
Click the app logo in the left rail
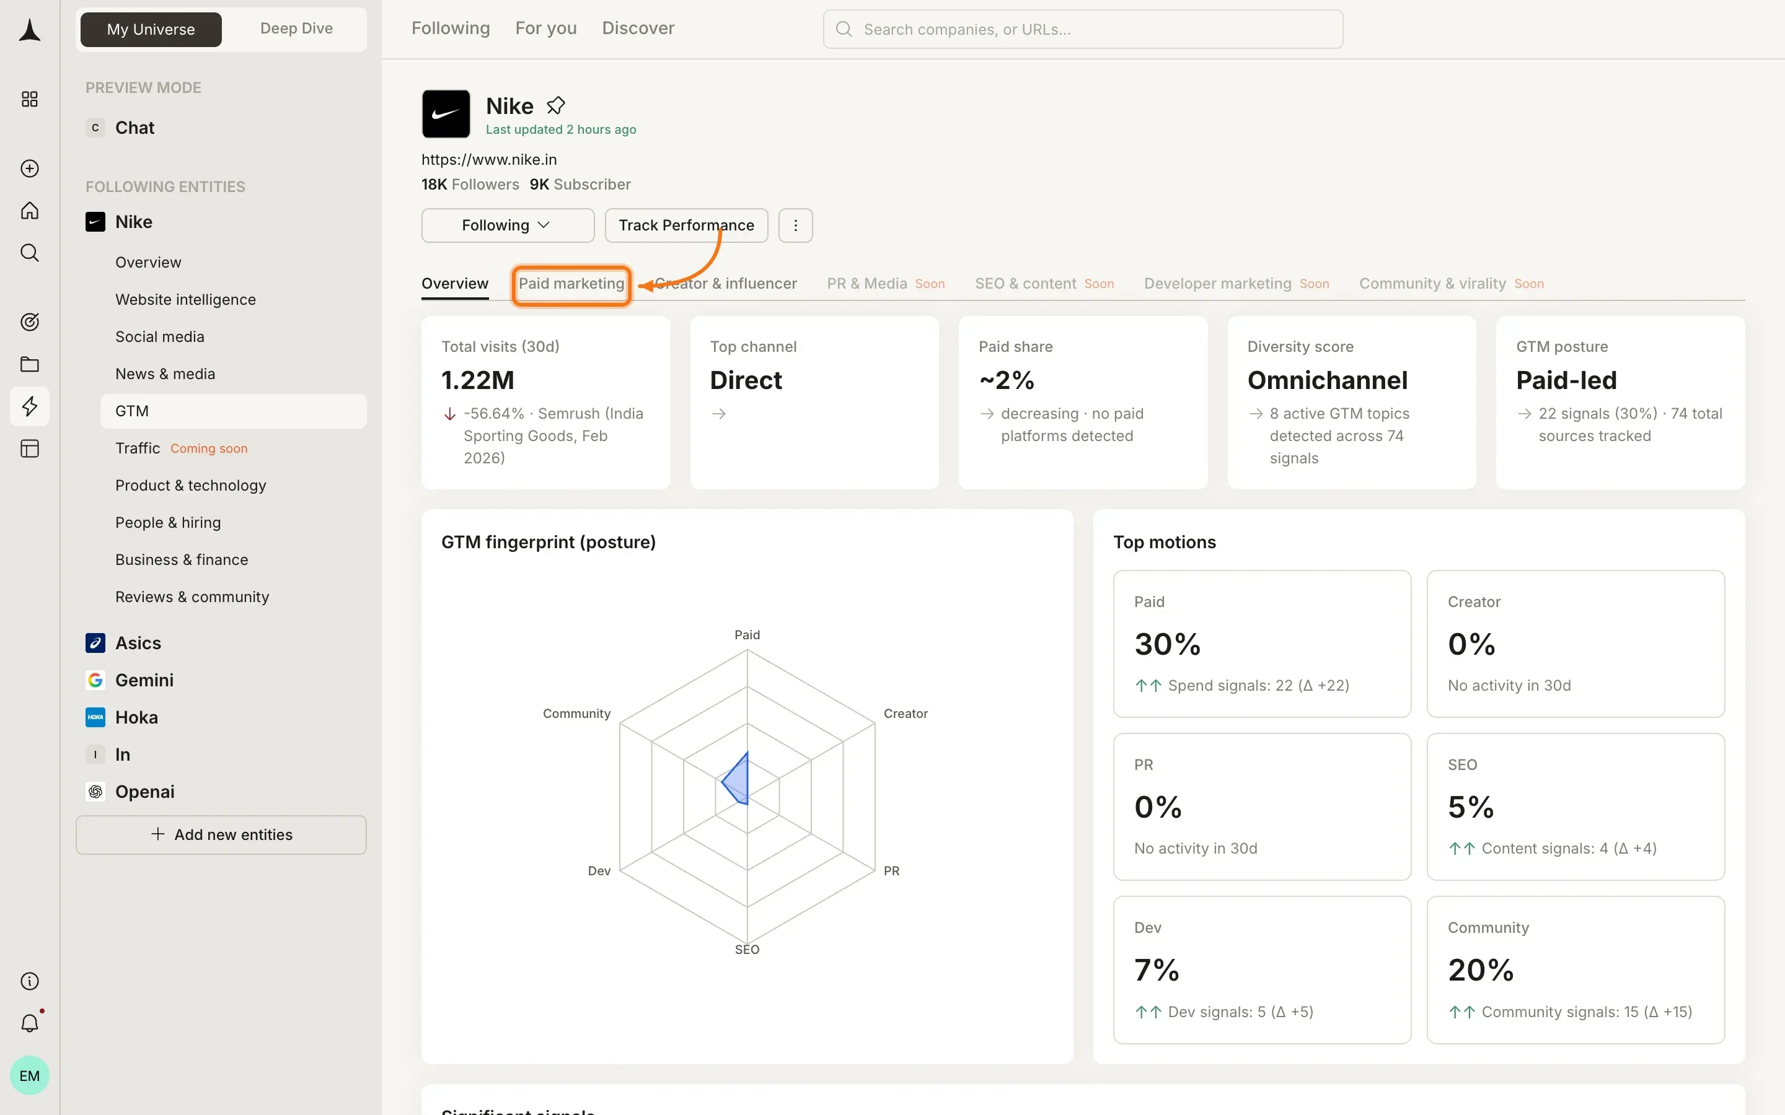30,30
